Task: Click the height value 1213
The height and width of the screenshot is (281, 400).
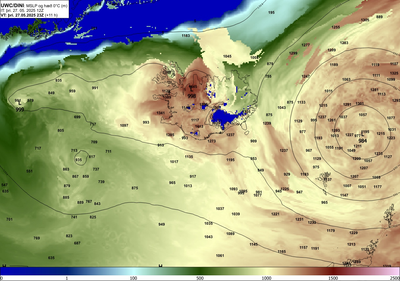Action: [x=351, y=244]
